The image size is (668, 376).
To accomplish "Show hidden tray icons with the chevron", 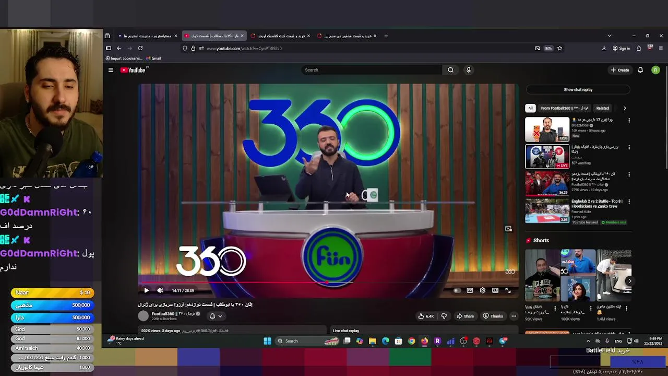I will [x=588, y=341].
